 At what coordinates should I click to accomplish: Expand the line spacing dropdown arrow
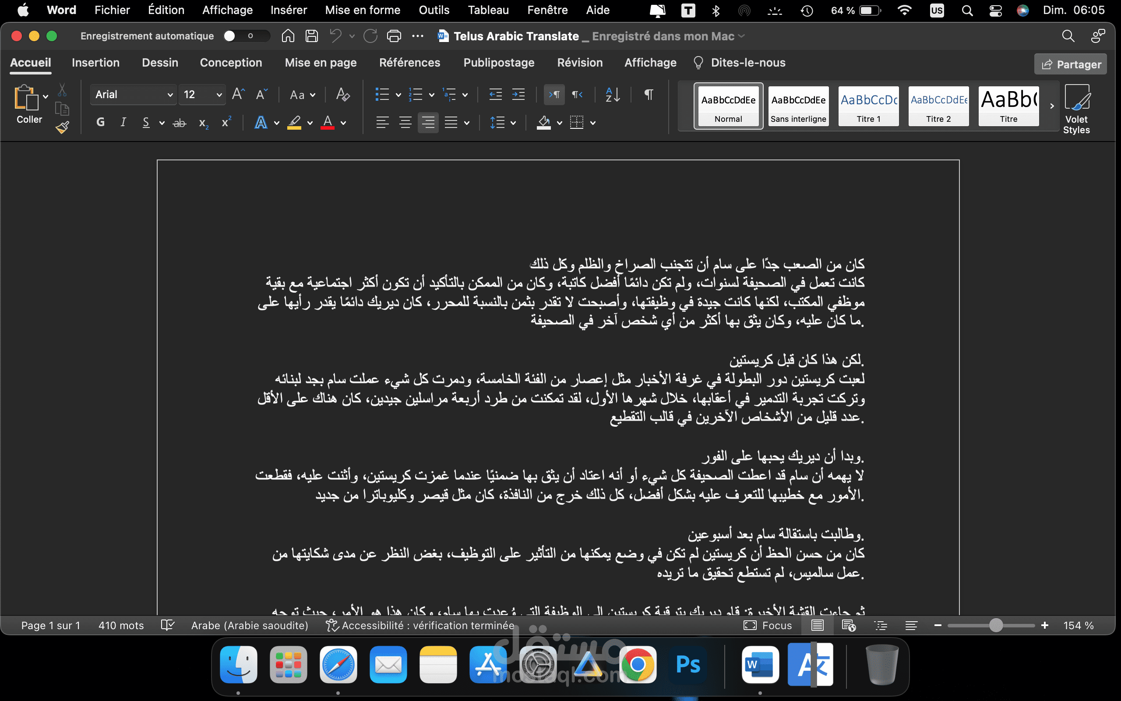point(513,123)
